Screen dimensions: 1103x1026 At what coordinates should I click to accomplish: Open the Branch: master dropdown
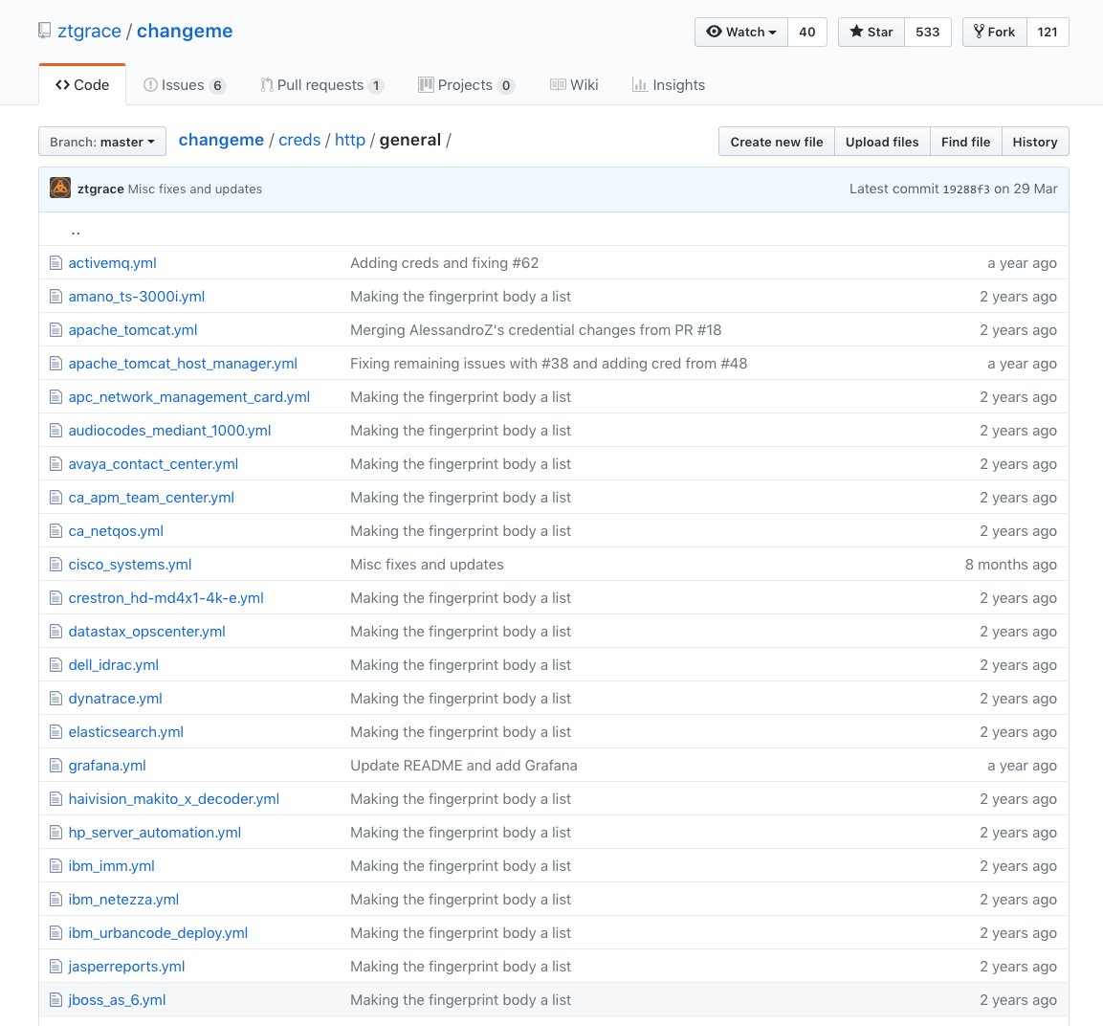pyautogui.click(x=102, y=142)
